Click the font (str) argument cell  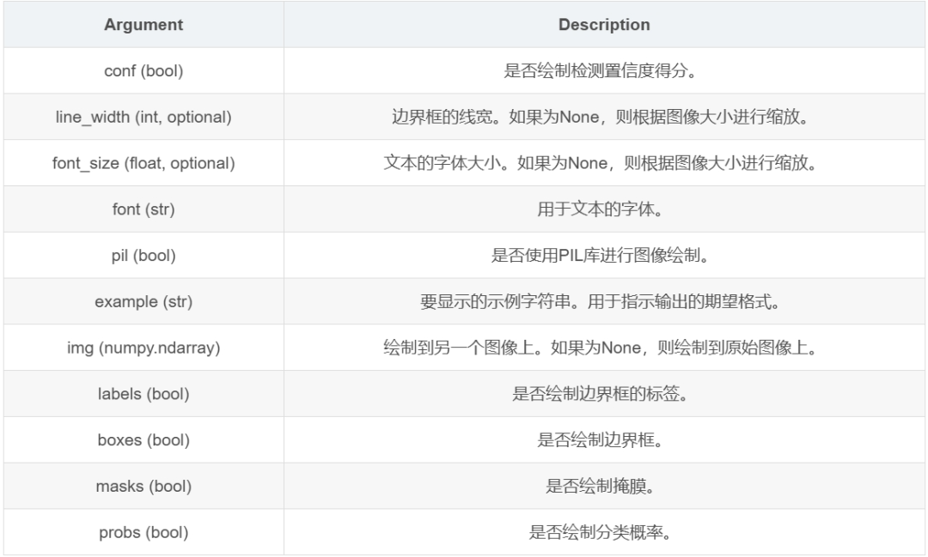pos(143,209)
